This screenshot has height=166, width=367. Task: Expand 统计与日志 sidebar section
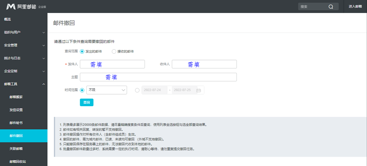tap(24, 58)
